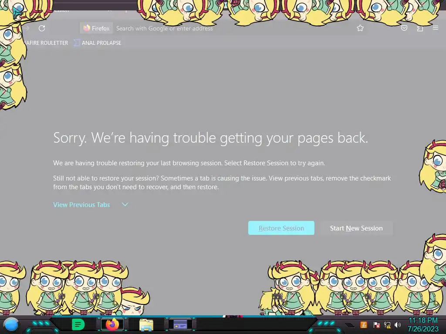Switch to Firefox in the taskbar
The image size is (446, 334).
(112, 324)
